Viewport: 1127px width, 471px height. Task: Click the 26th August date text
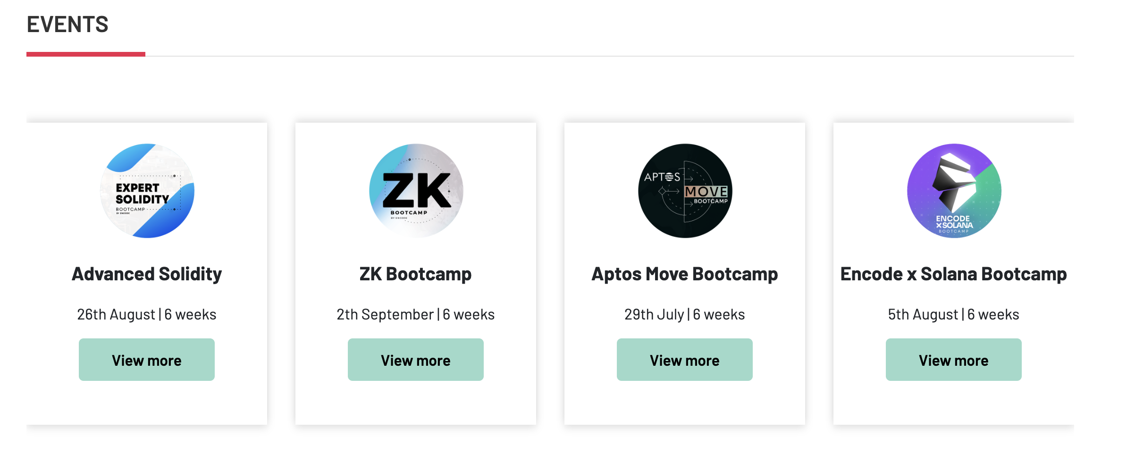[147, 314]
